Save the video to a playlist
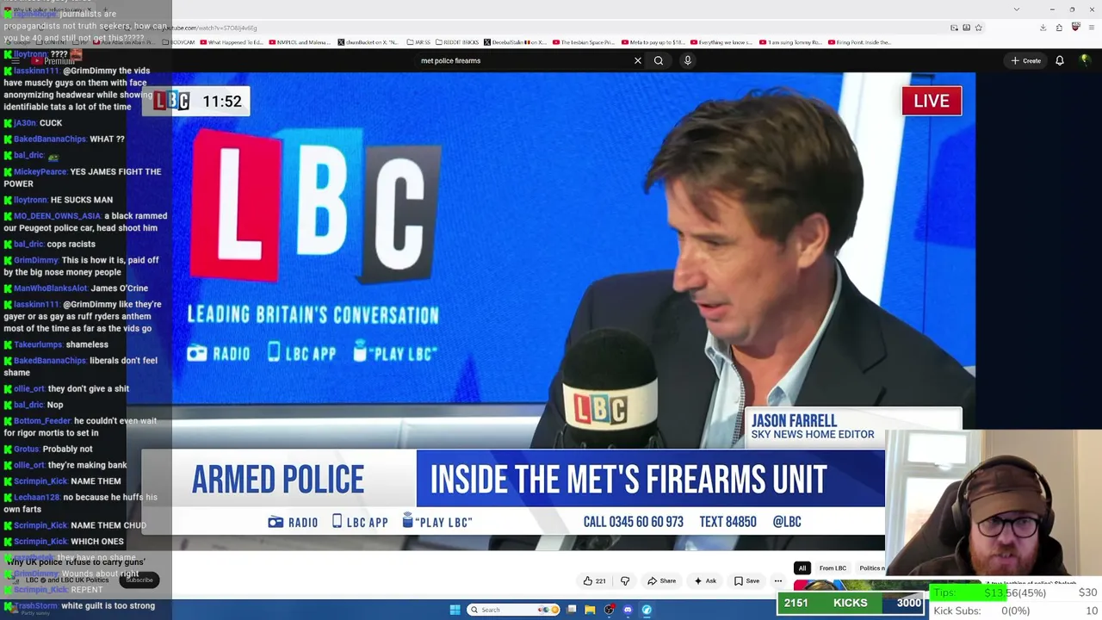Image resolution: width=1102 pixels, height=620 pixels. point(746,581)
